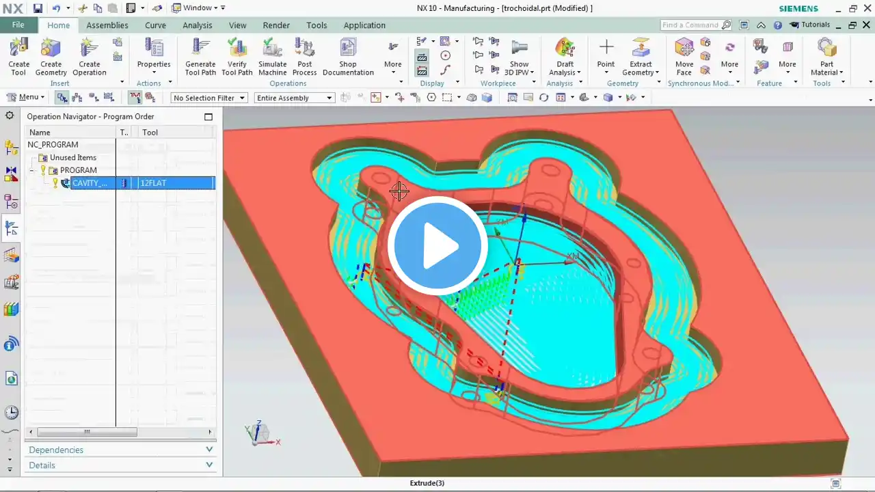
Task: Expand the Details section
Action: click(122, 465)
